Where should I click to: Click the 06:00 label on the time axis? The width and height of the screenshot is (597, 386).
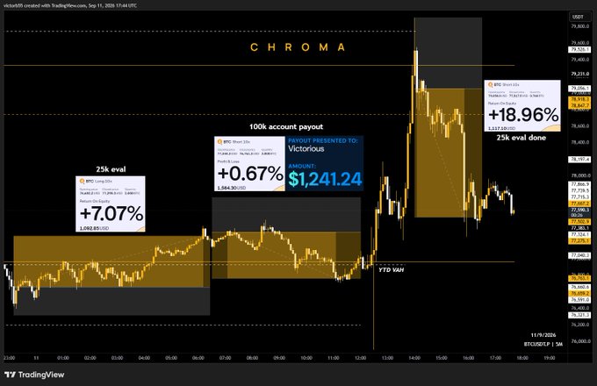point(198,358)
